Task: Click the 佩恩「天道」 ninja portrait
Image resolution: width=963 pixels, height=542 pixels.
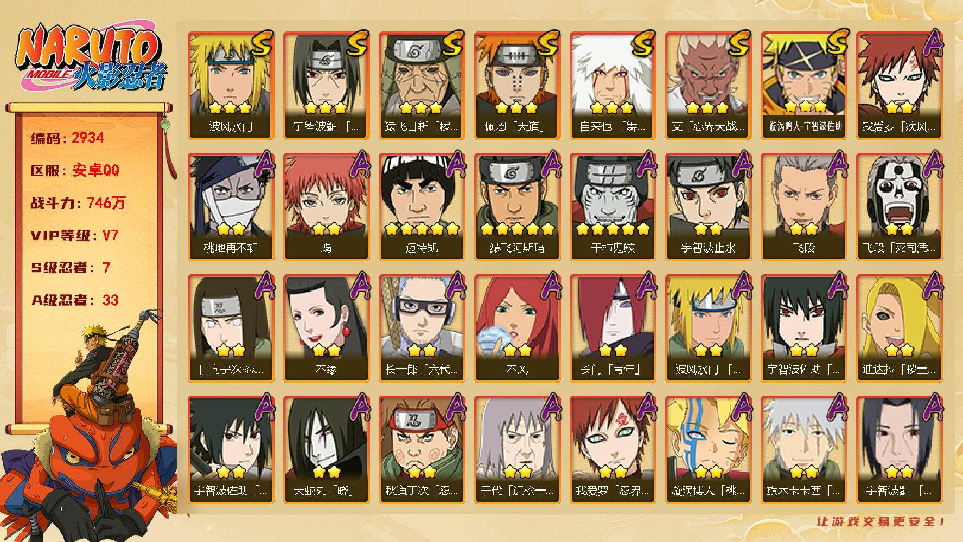Action: point(517,86)
